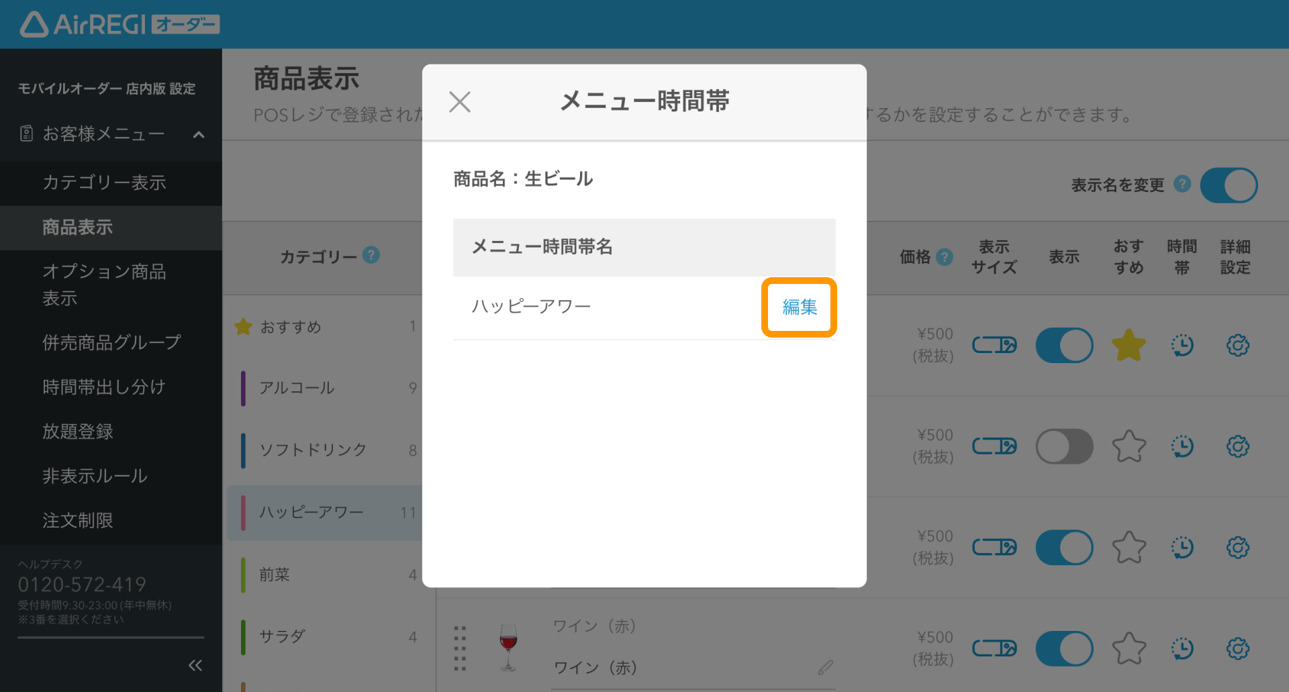Close the メニュー時間帯 dialog with X
This screenshot has height=692, width=1289.
[x=460, y=102]
